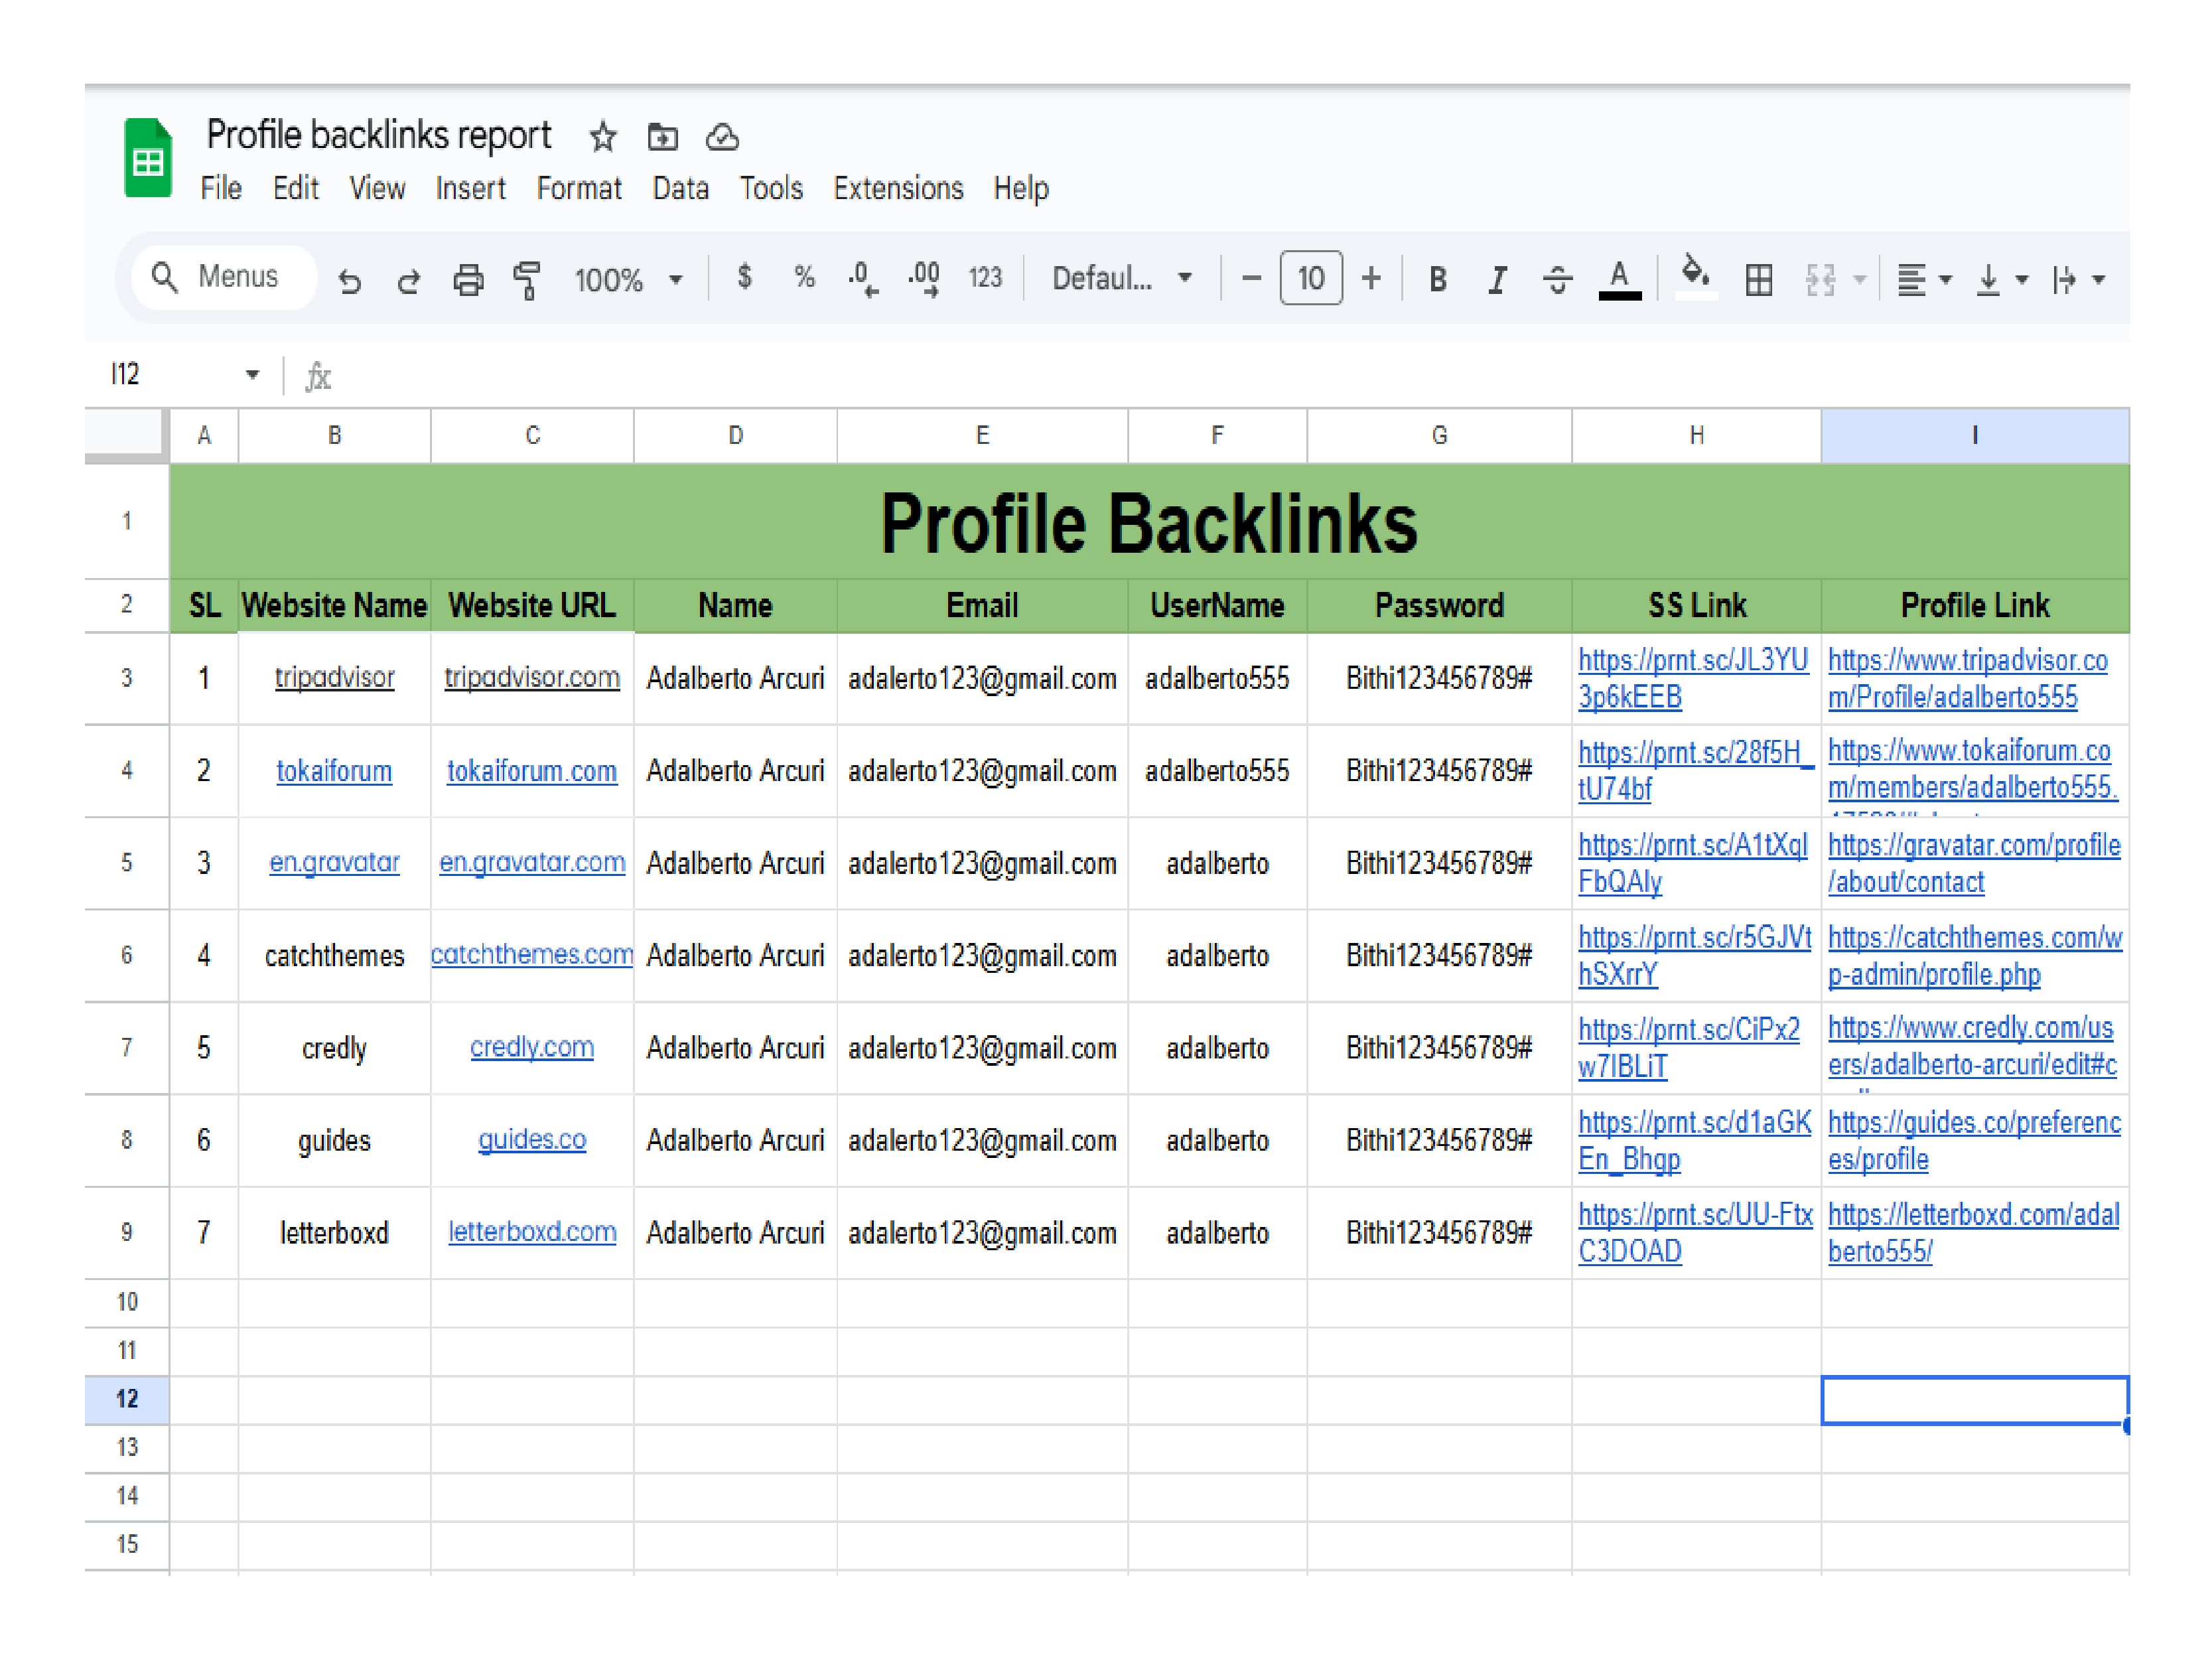Viewport: 2212px width, 1659px height.
Task: Toggle bold formatting
Action: tap(1437, 280)
